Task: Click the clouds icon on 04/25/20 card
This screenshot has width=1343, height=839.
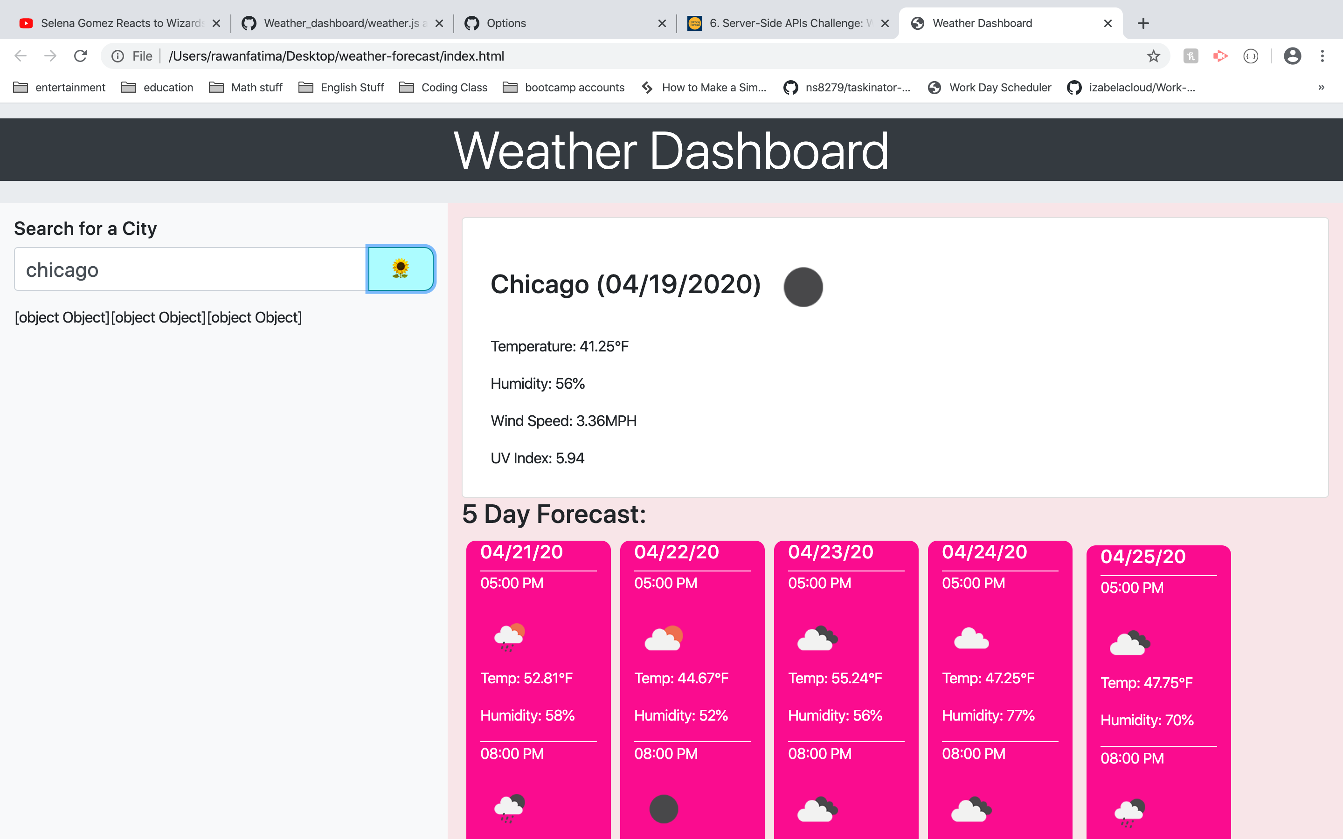Action: 1129,643
